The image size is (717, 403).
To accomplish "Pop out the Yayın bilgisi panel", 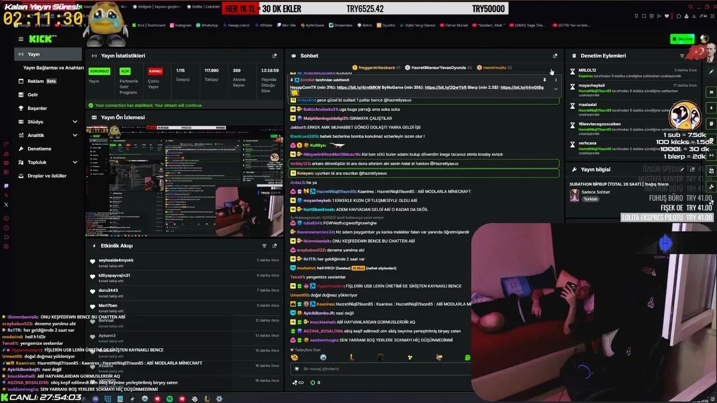I will coord(692,169).
